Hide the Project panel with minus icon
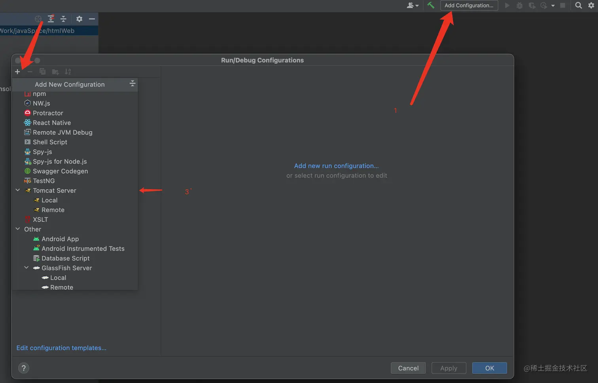Viewport: 598px width, 383px height. pyautogui.click(x=92, y=19)
